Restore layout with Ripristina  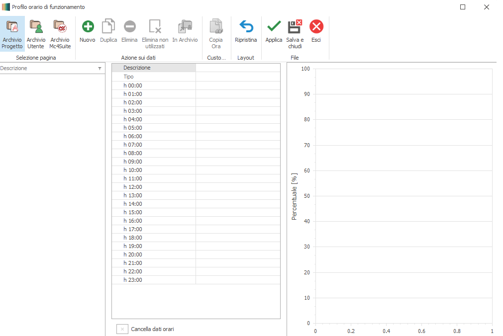click(x=246, y=27)
